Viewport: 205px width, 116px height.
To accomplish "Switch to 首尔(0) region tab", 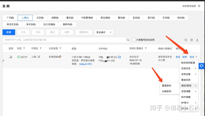I will coord(151,18).
